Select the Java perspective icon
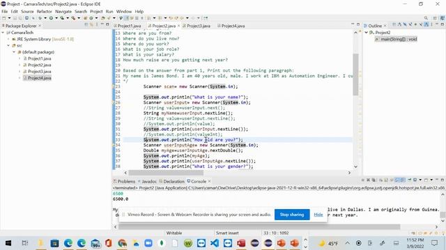Image resolution: width=446 pixels, height=250 pixels. [443, 18]
